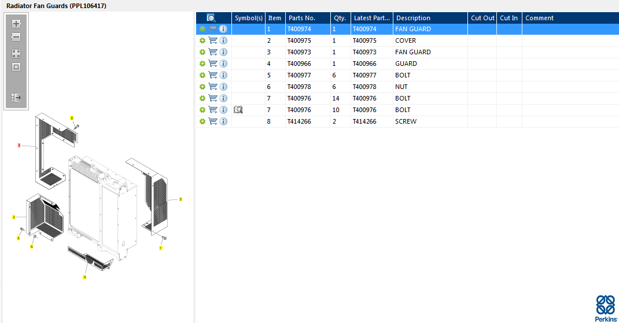This screenshot has width=619, height=323.
Task: Click the Perkins logo
Action: 606,309
